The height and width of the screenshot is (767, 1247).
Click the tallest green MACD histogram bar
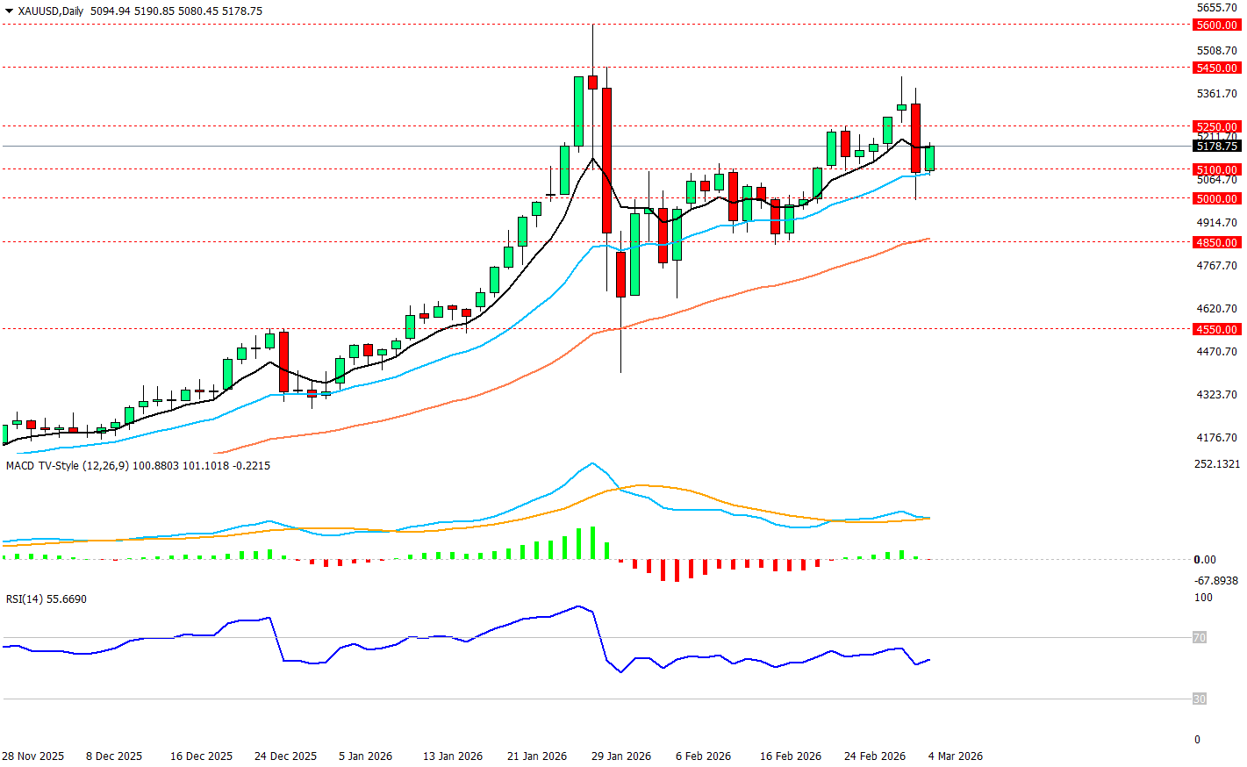592,542
